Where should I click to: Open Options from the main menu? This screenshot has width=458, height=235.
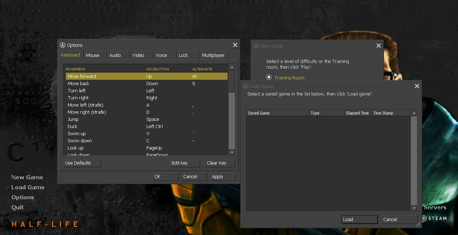pyautogui.click(x=23, y=197)
